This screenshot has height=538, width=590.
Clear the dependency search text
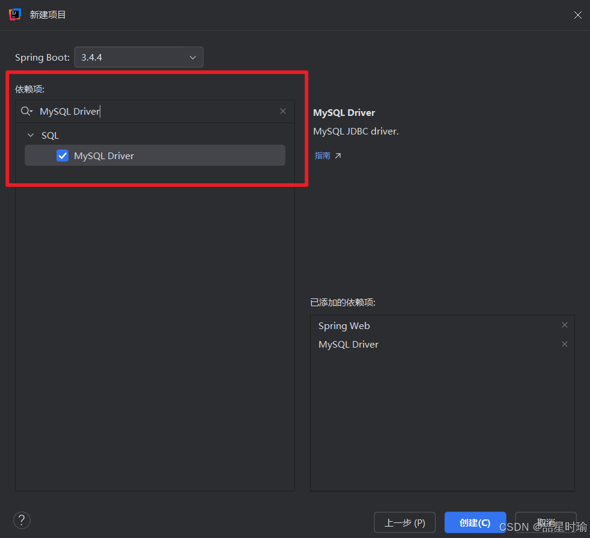pos(283,111)
